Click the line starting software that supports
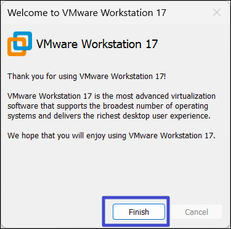Image resolution: width=231 pixels, height=229 pixels. 108,106
